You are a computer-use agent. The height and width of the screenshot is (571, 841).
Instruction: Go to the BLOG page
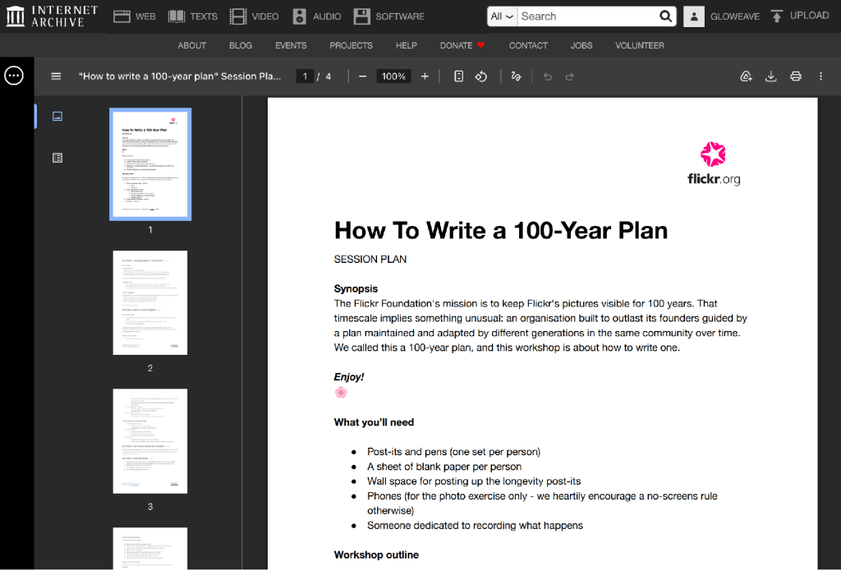coord(241,46)
